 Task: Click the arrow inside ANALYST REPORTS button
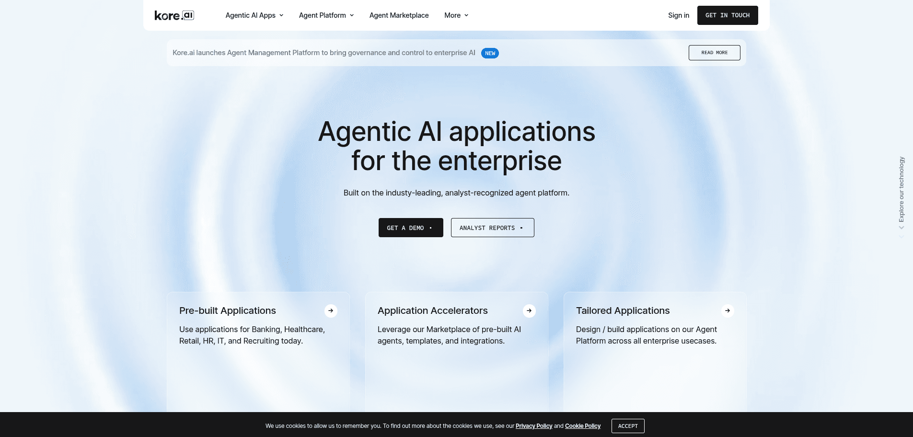[521, 228]
